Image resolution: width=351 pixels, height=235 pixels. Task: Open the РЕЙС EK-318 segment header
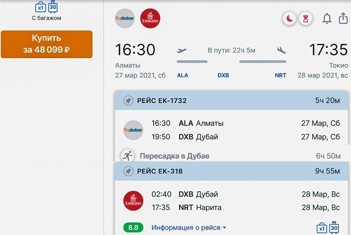coord(231,171)
